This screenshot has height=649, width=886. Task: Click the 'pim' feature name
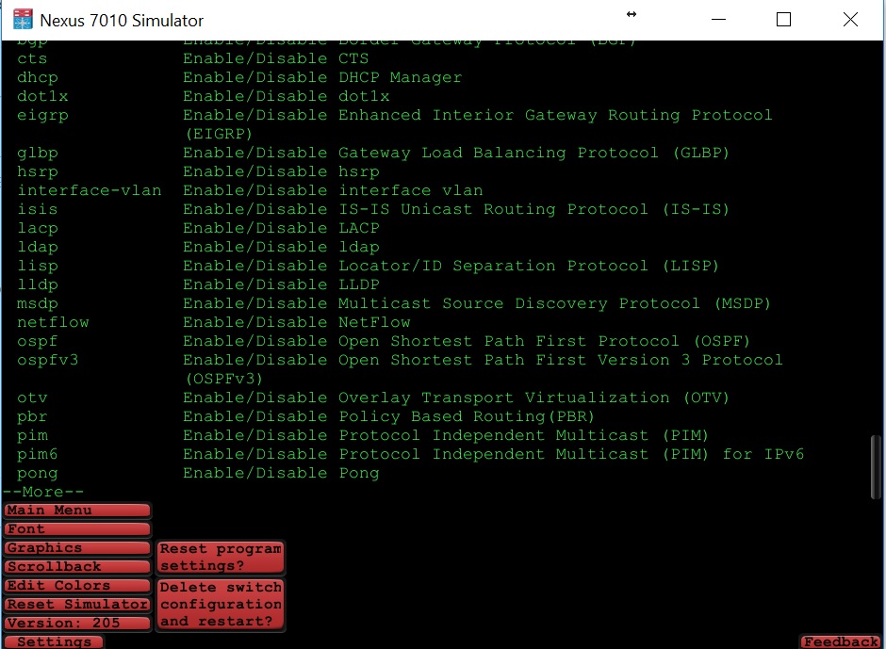32,435
